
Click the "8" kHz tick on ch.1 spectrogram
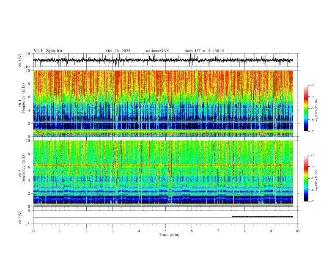[30, 84]
